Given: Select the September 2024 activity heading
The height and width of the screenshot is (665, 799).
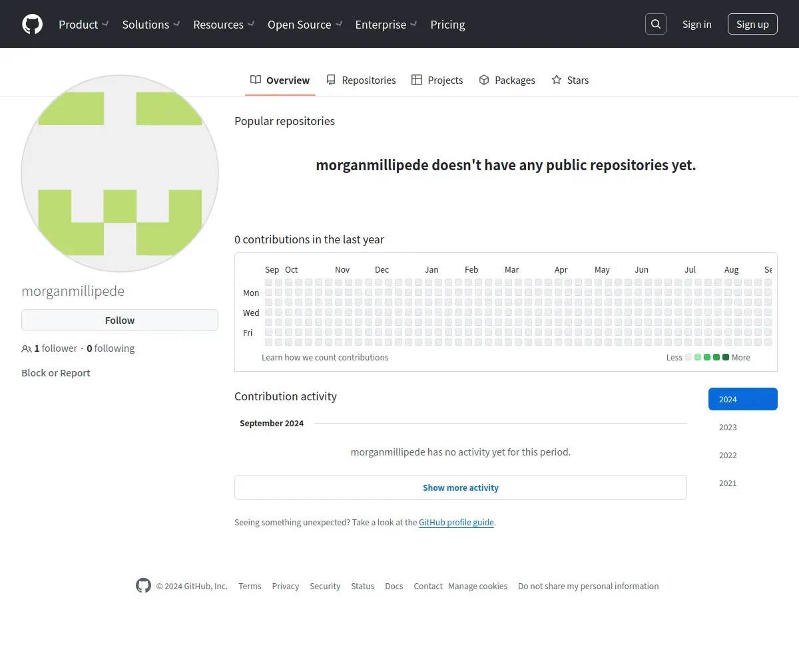Looking at the screenshot, I should [272, 423].
